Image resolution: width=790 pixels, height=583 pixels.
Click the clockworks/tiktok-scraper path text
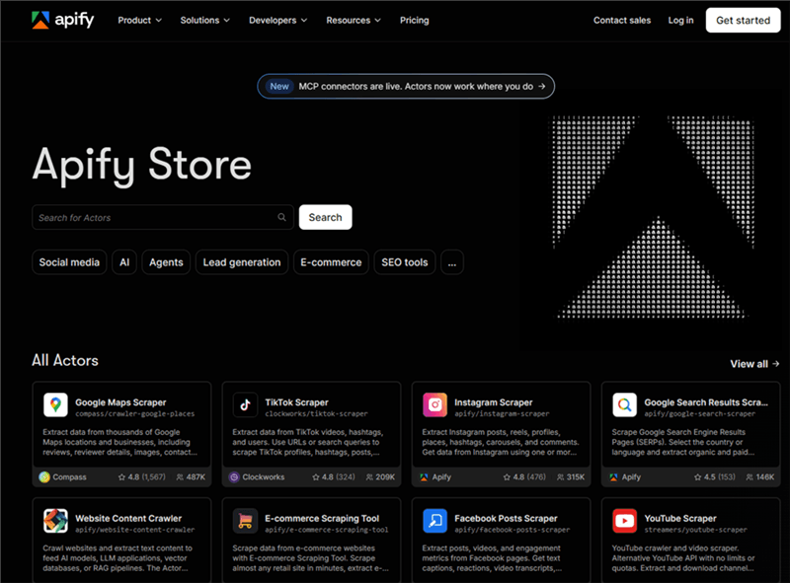click(316, 414)
